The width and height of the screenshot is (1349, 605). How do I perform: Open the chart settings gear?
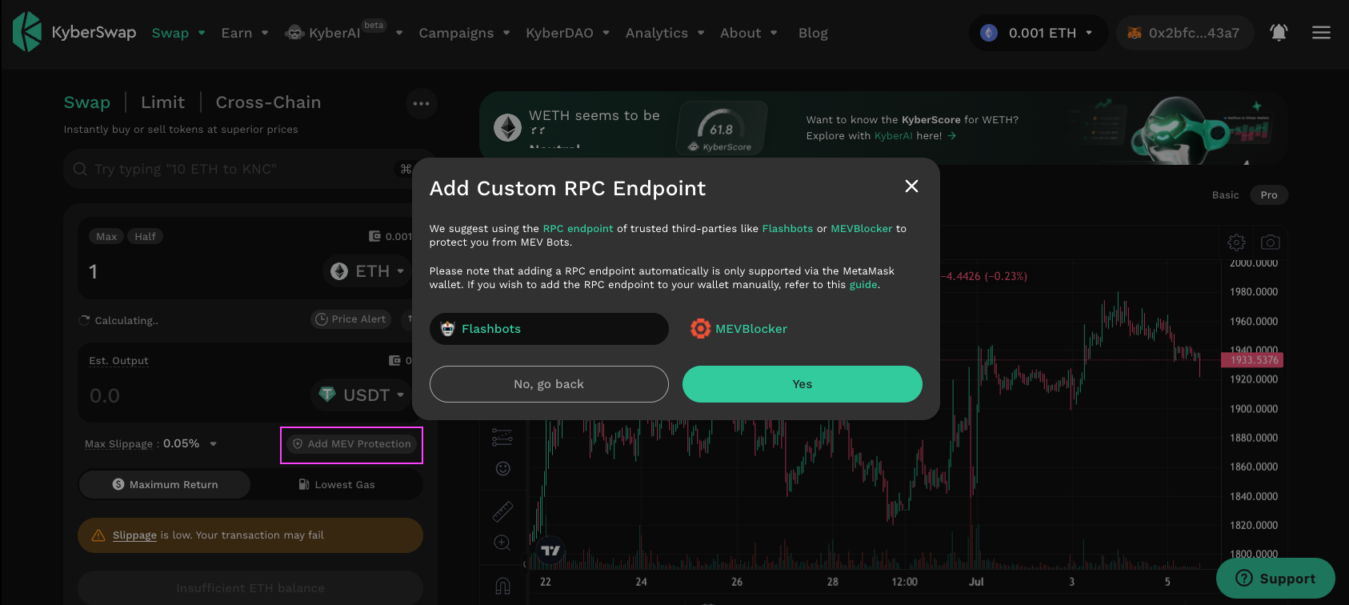pyautogui.click(x=1236, y=242)
